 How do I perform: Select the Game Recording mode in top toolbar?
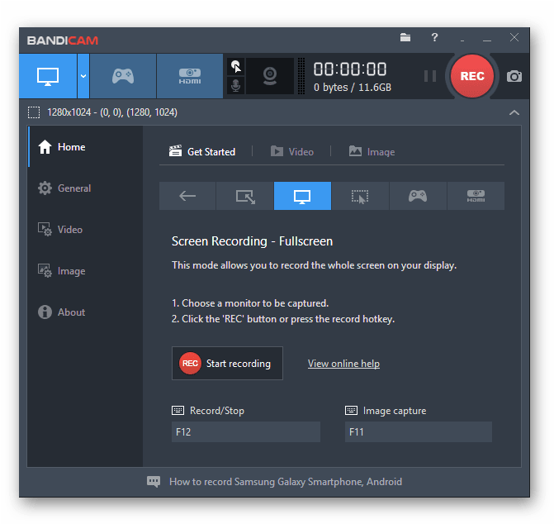(x=122, y=76)
